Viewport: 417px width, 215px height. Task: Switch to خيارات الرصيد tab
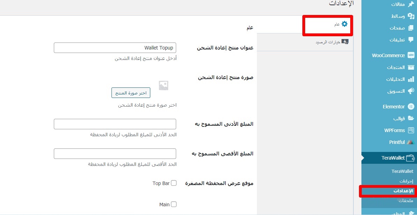pyautogui.click(x=305, y=42)
